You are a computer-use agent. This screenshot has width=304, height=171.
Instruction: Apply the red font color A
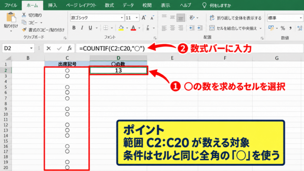click(x=133, y=28)
